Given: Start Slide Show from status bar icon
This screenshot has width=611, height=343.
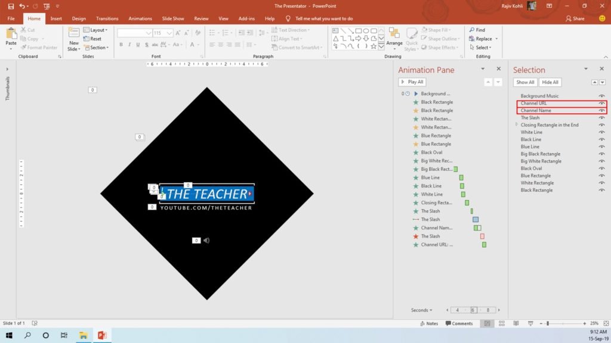Looking at the screenshot, I should [x=530, y=323].
